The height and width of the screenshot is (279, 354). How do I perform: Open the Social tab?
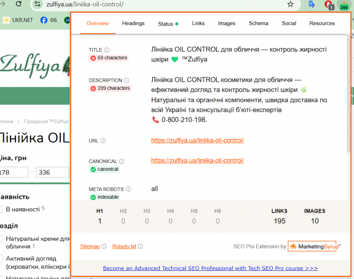(x=289, y=23)
